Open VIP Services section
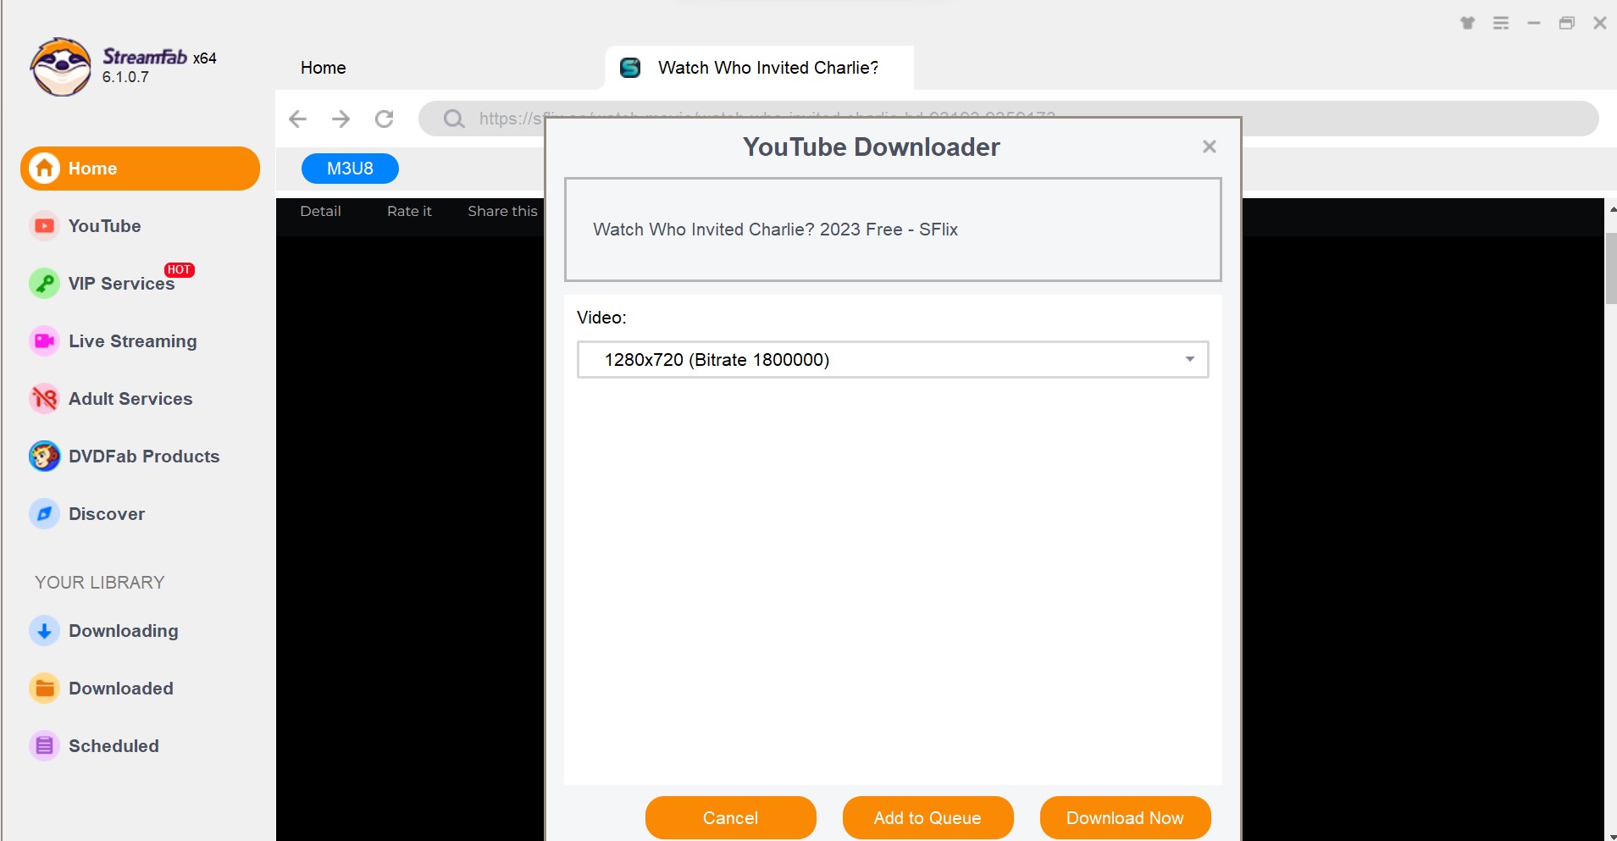The height and width of the screenshot is (841, 1617). 121,284
